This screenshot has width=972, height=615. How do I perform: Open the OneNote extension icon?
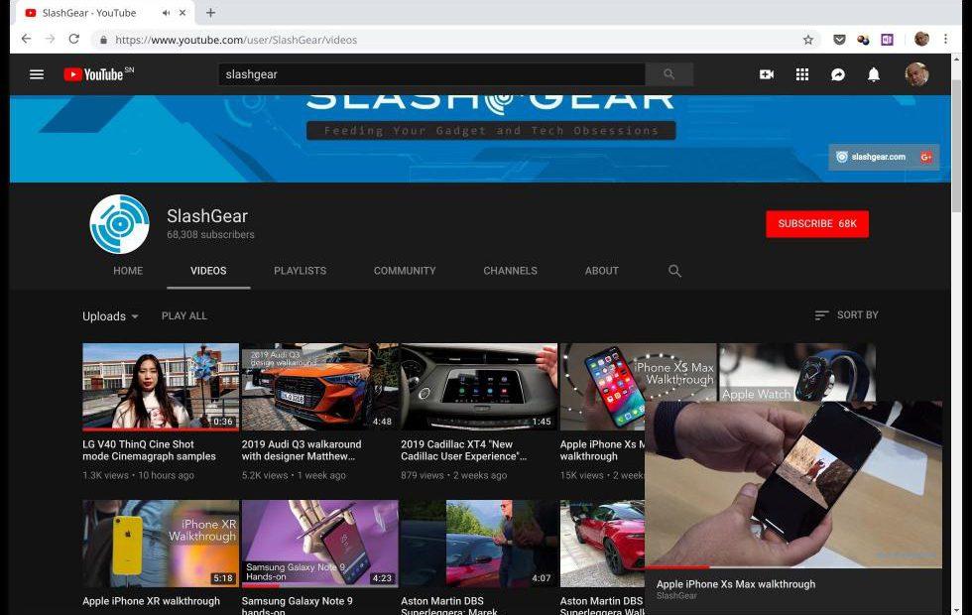pyautogui.click(x=887, y=40)
